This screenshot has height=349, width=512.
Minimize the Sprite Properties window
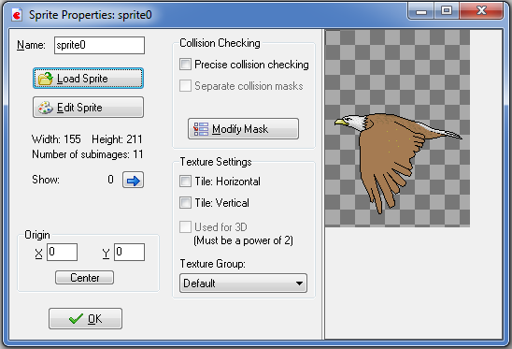[x=421, y=11]
